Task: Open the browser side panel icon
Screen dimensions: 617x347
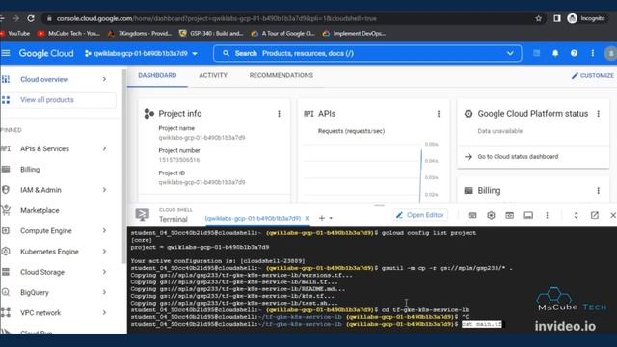Action: click(x=557, y=18)
